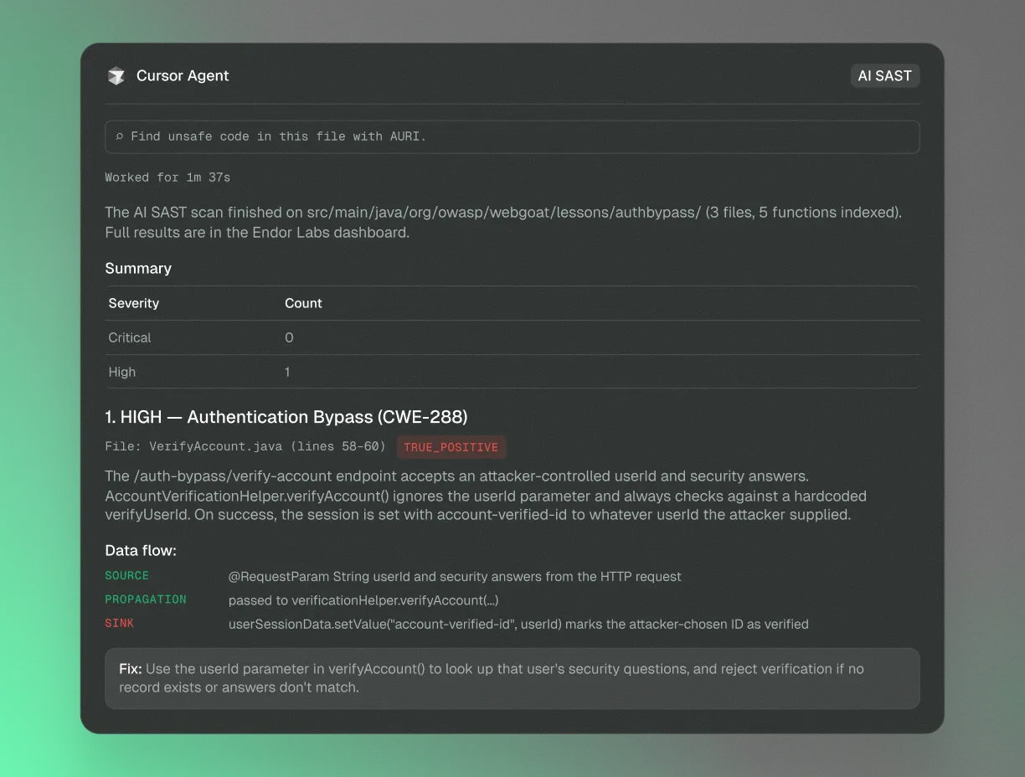
Task: Click the "passed to verificationHelper.verifyAccount(...)" line
Action: [363, 600]
